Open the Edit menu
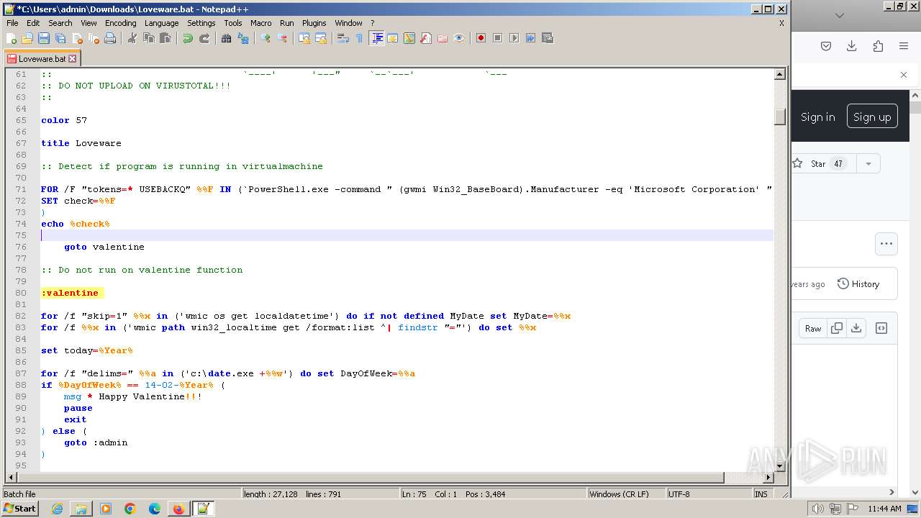This screenshot has height=518, width=921. 33,23
